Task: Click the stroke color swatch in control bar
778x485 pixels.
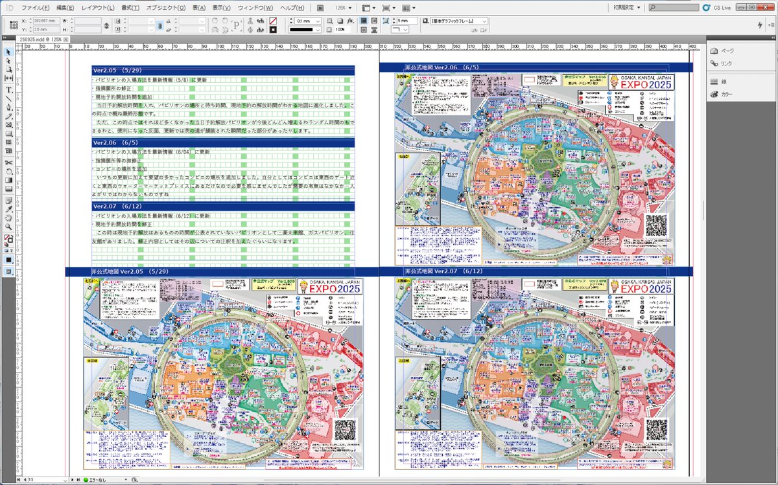Action: click(273, 30)
